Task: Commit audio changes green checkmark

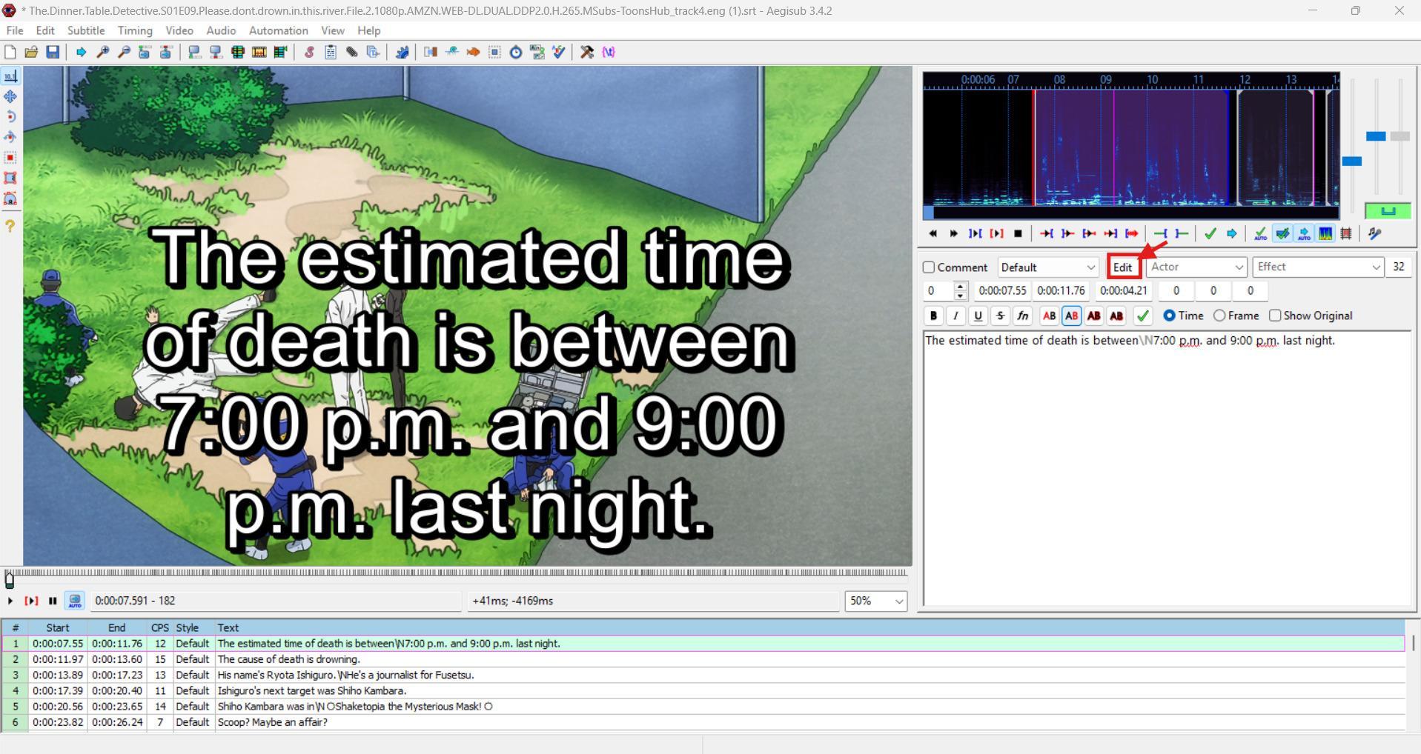Action: 1210,233
